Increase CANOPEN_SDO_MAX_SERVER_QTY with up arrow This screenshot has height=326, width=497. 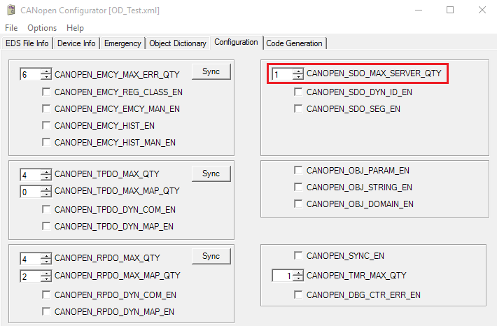coord(298,72)
